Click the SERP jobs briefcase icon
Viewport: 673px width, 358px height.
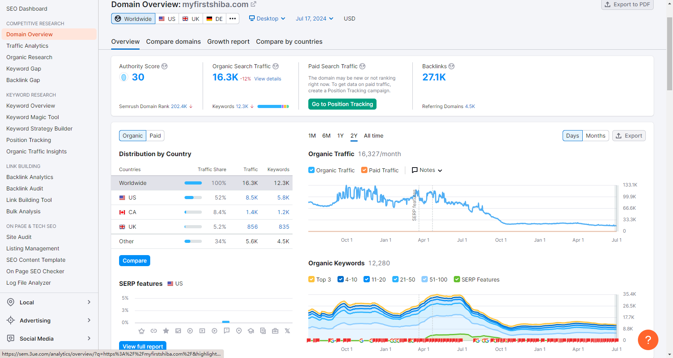point(275,331)
